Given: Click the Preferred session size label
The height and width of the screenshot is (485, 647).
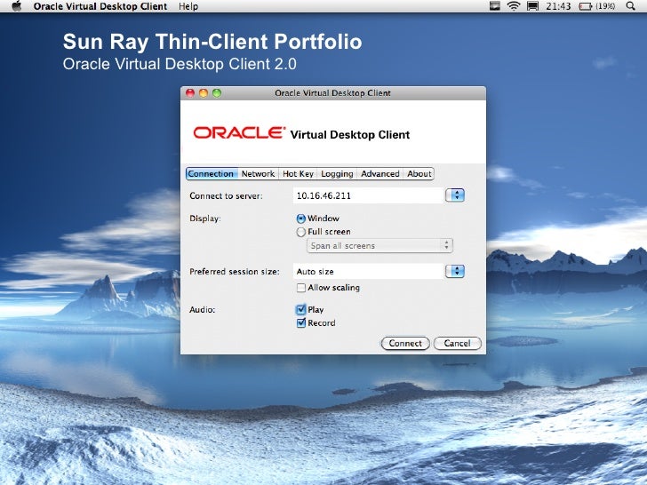Looking at the screenshot, I should click(235, 272).
